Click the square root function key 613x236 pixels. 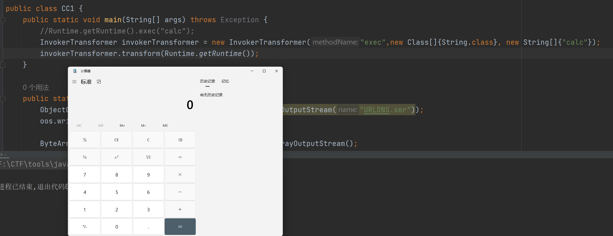point(148,157)
